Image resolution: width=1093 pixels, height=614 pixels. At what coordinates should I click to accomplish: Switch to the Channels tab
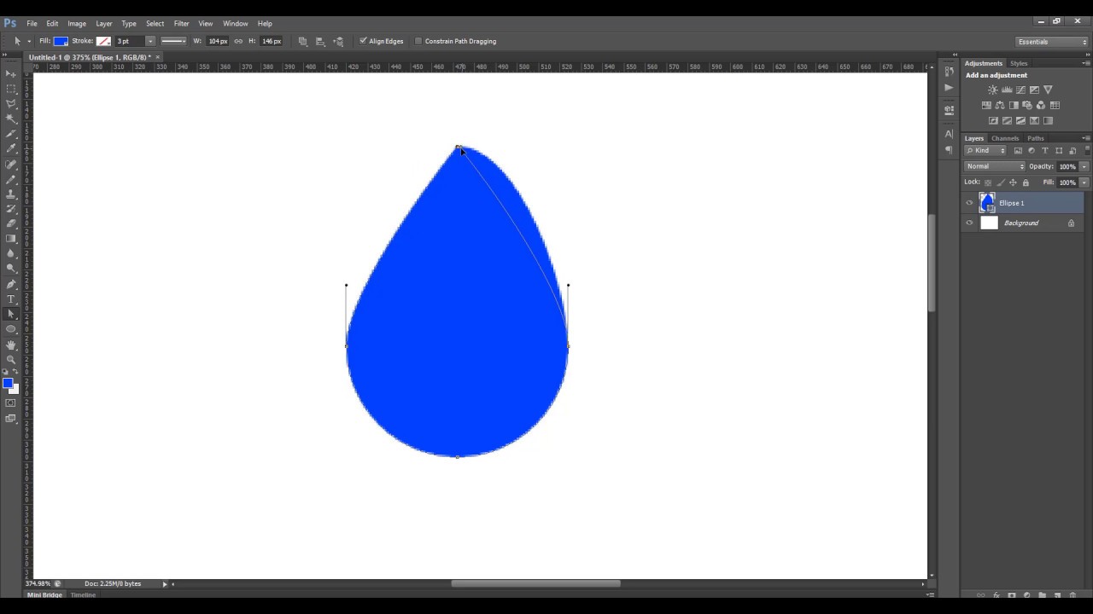(1005, 138)
